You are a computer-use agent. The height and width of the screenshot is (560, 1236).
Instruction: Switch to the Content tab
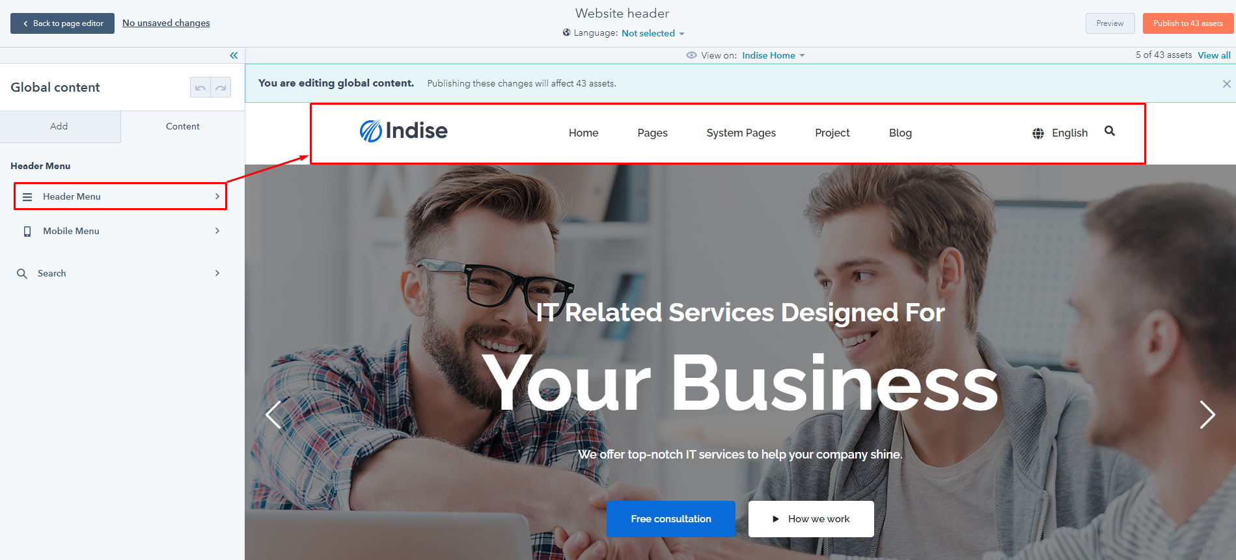(x=183, y=127)
